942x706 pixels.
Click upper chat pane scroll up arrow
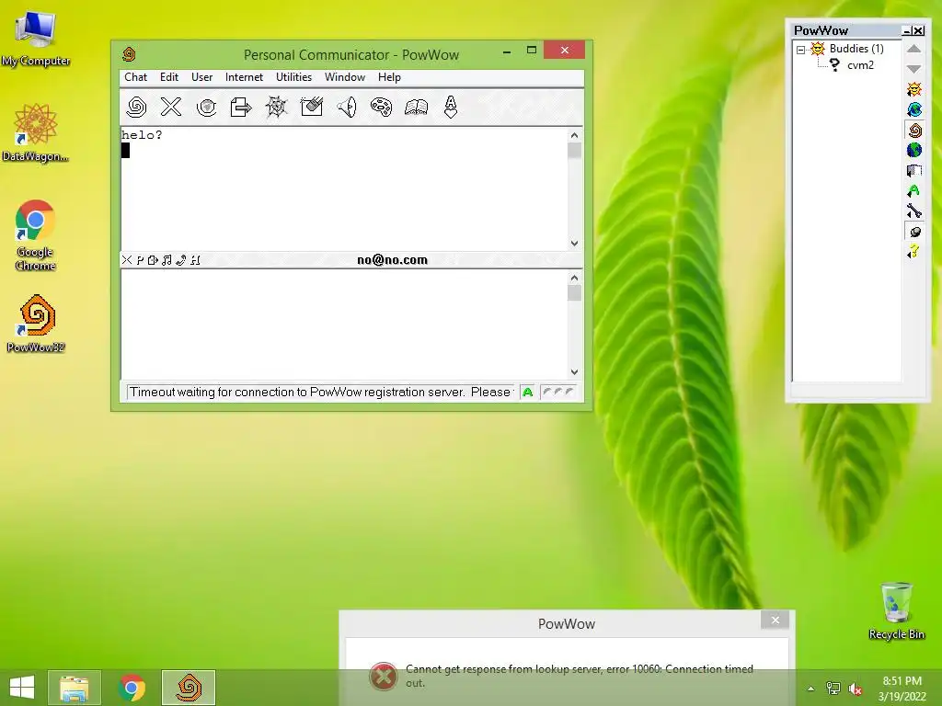[574, 135]
